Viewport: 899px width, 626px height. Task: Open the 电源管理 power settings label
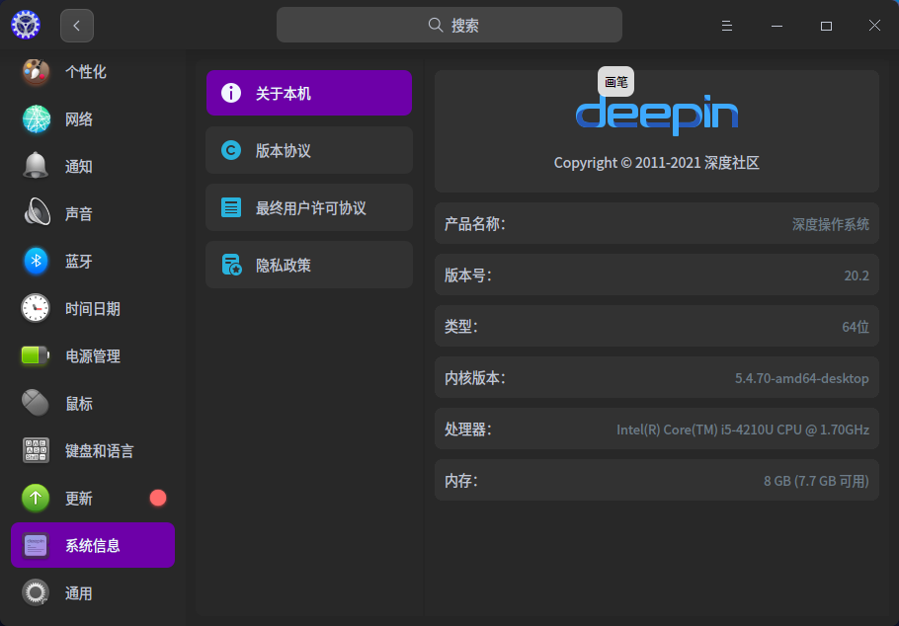93,356
